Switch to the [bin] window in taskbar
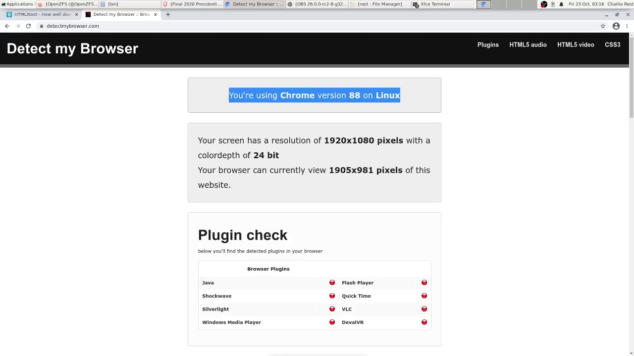The image size is (634, 356). (130, 4)
